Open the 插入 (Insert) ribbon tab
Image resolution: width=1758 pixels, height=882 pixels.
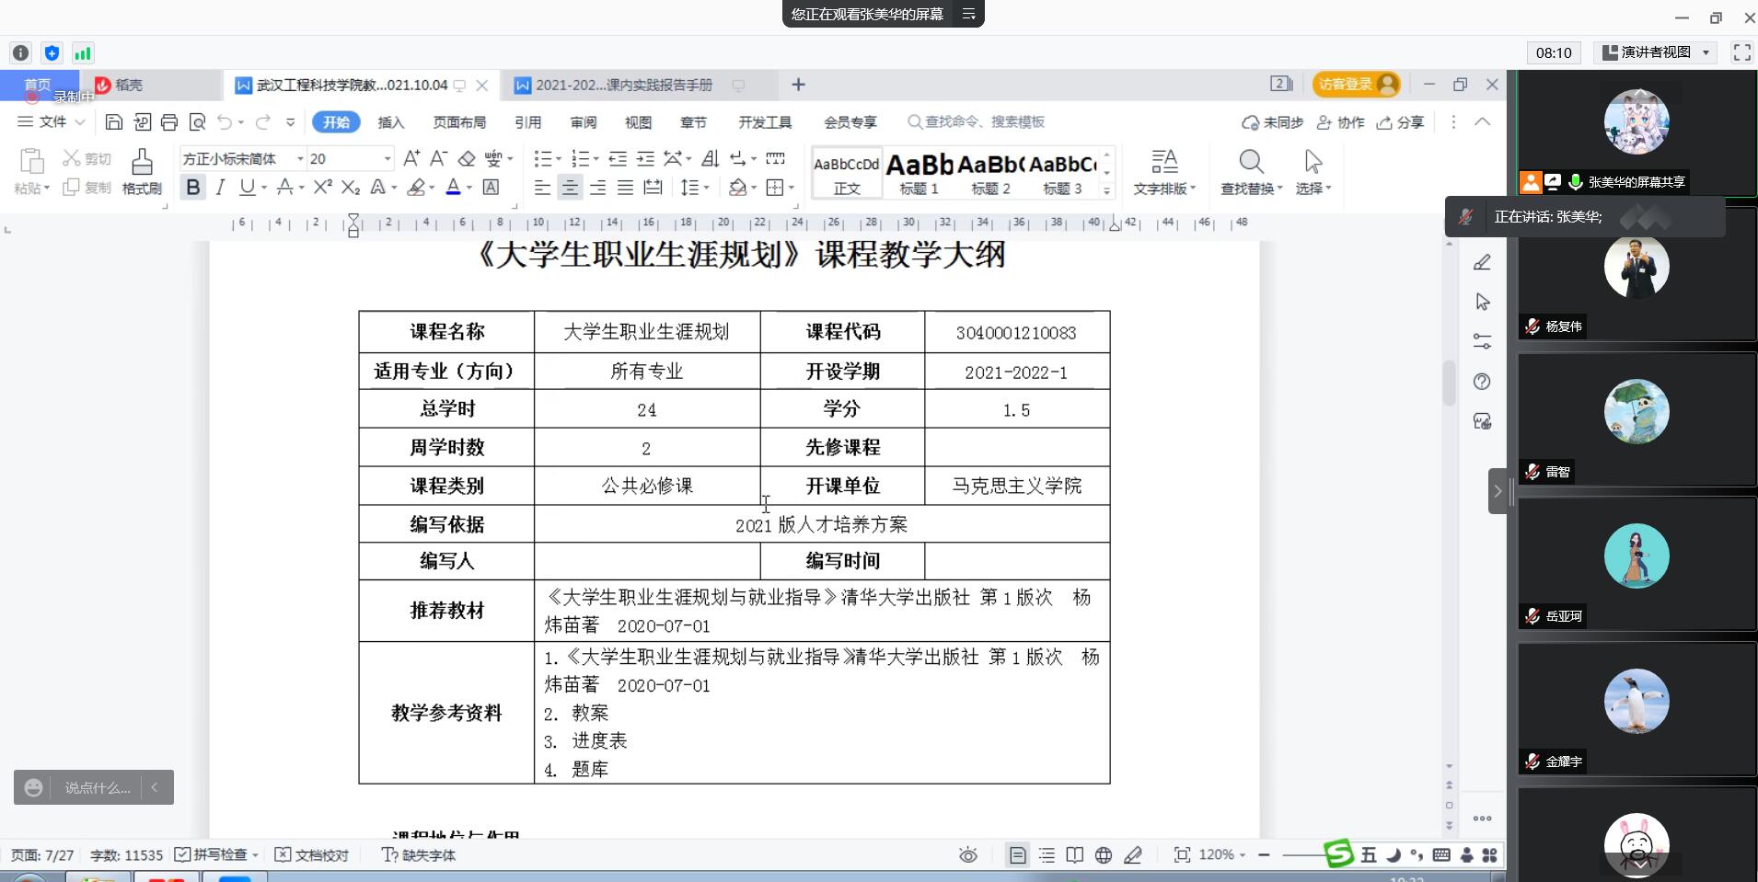point(390,122)
